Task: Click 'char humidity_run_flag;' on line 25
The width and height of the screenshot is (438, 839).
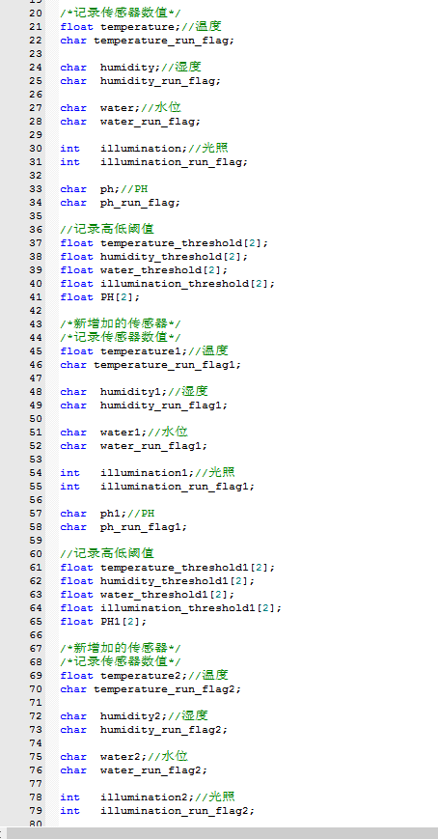Action: point(140,81)
